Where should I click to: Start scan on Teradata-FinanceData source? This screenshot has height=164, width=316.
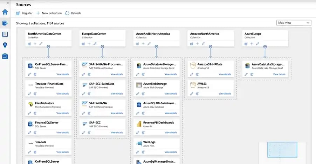35,94
